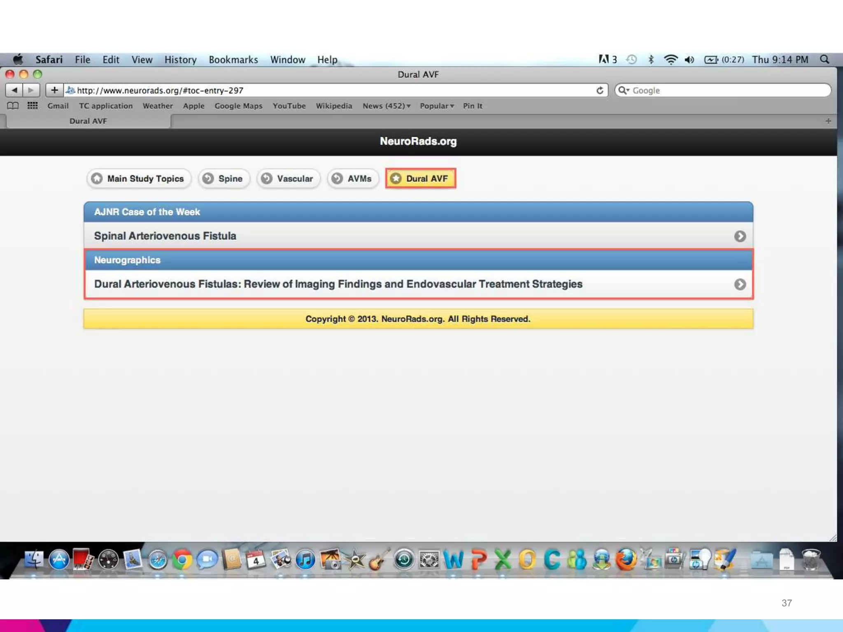Image resolution: width=843 pixels, height=632 pixels.
Task: Open the Top Sites grid icon
Action: pyautogui.click(x=33, y=106)
